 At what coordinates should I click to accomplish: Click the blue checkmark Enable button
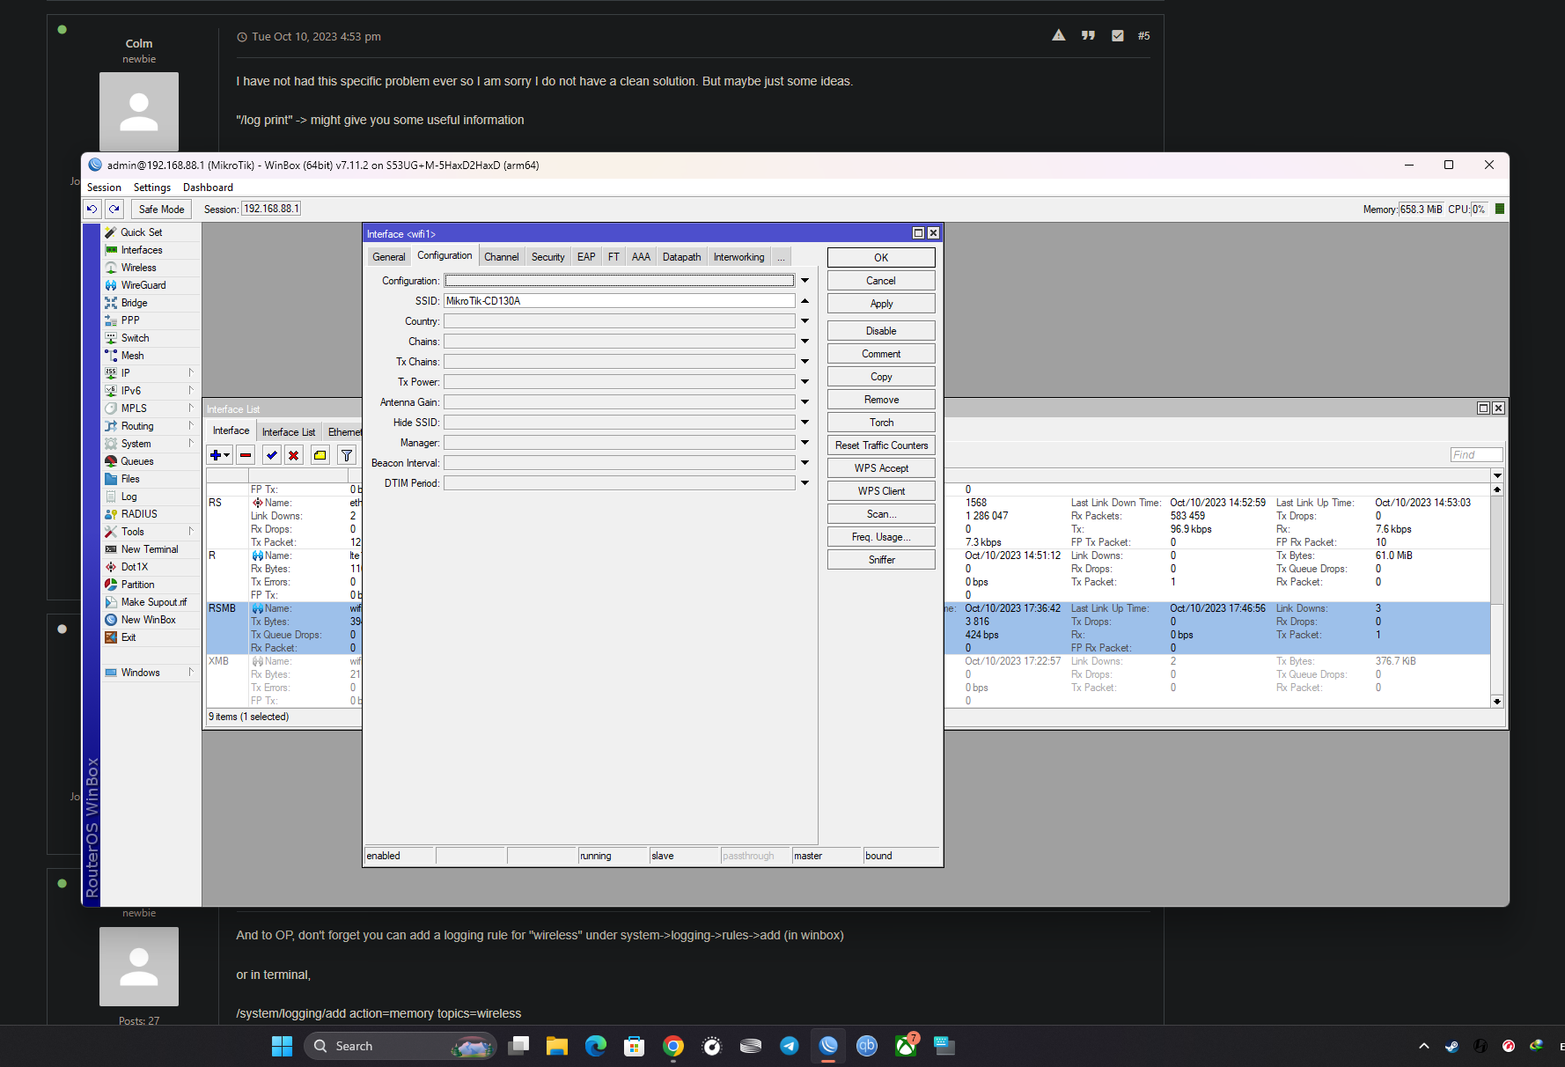[x=272, y=455]
